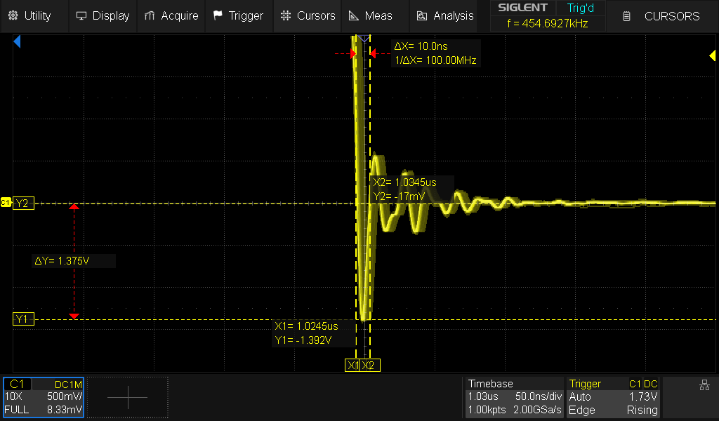Select the Y2 horizontal cursor label
Viewport: 719px width, 421px height.
[x=22, y=203]
